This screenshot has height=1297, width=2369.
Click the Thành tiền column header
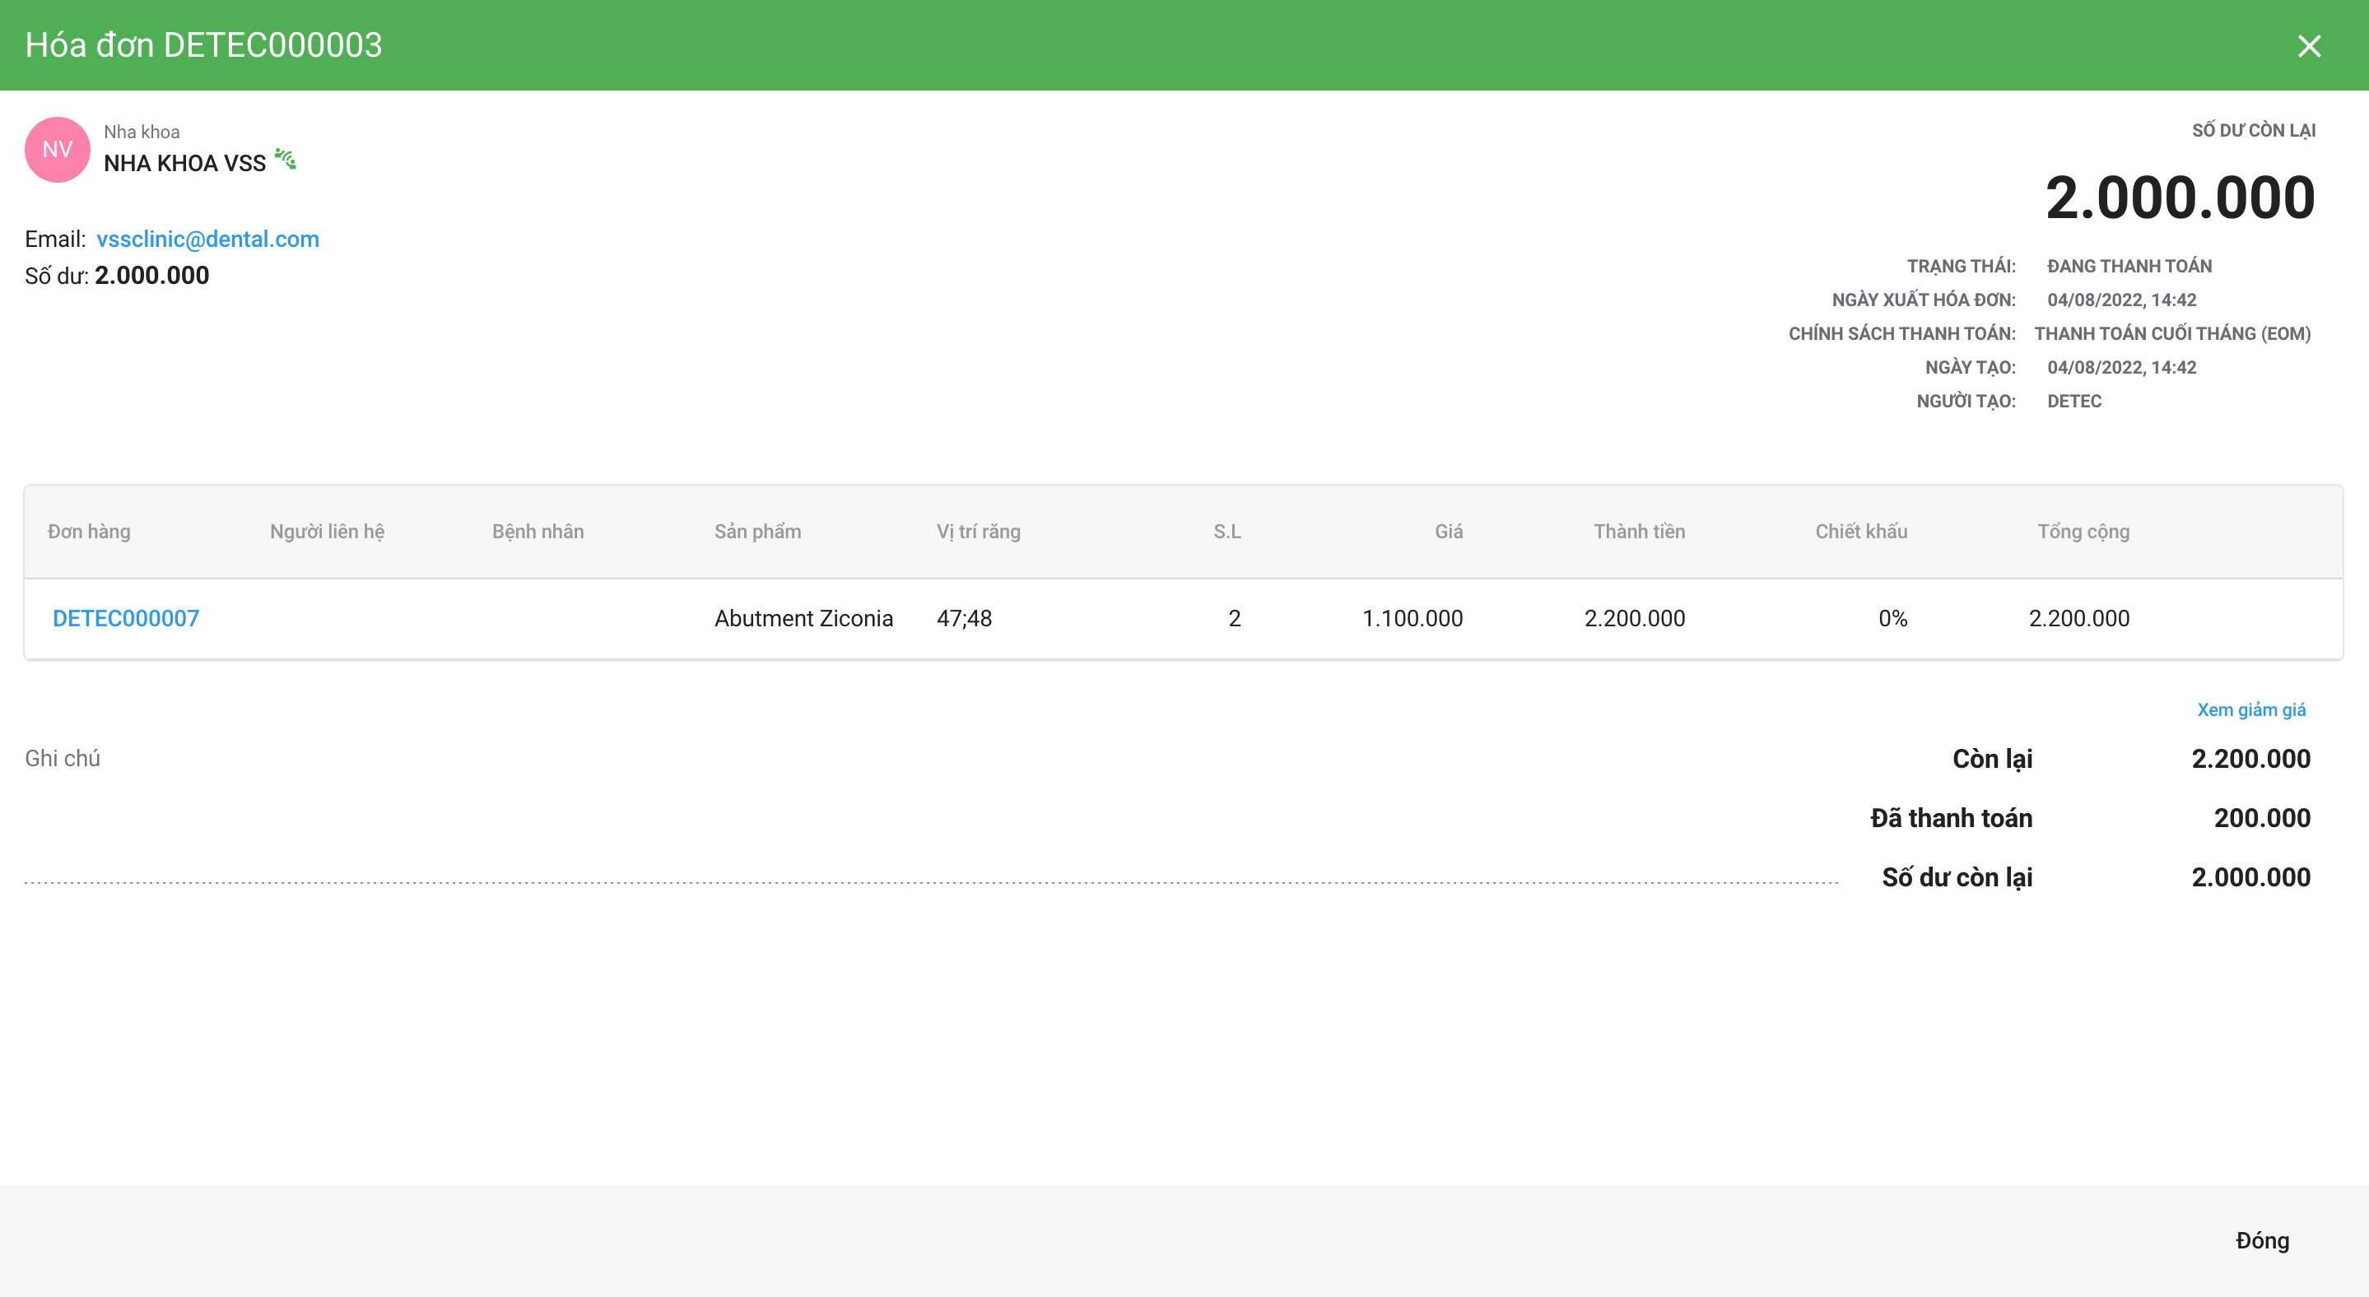pyautogui.click(x=1639, y=532)
